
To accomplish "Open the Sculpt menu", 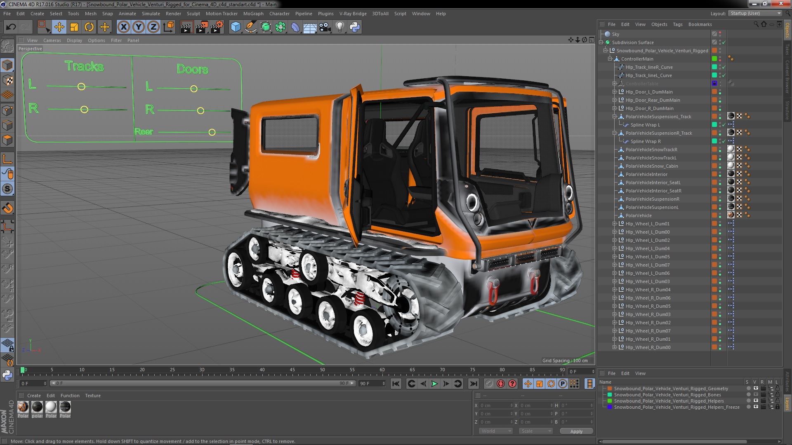I will point(193,14).
